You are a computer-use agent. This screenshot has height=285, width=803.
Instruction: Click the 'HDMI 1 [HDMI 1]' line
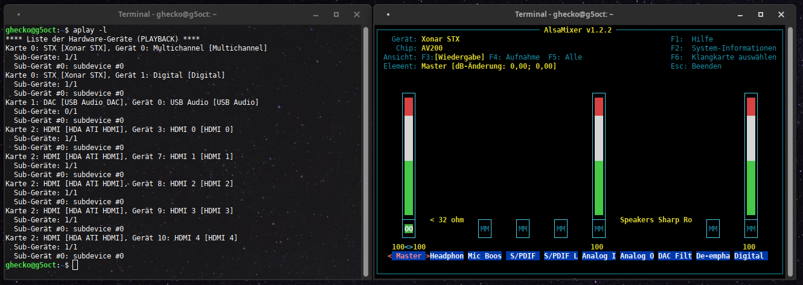[119, 157]
